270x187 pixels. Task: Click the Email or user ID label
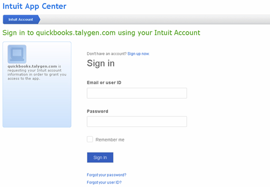tap(104, 83)
